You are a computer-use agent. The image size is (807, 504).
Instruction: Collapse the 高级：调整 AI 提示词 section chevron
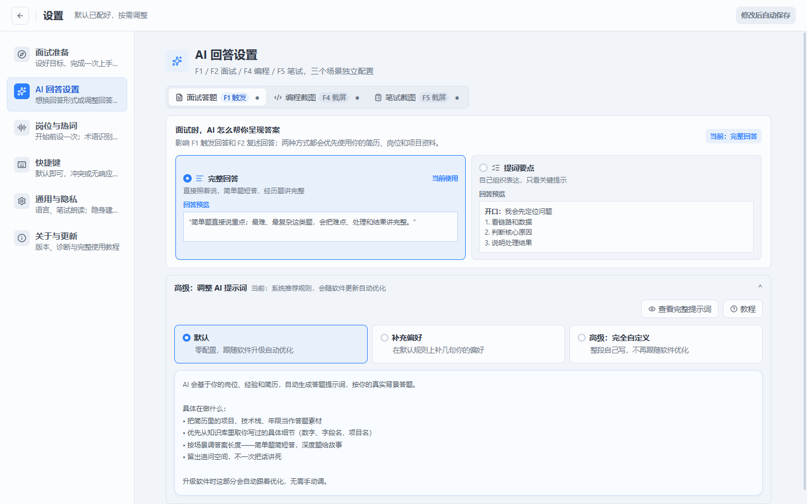(760, 287)
